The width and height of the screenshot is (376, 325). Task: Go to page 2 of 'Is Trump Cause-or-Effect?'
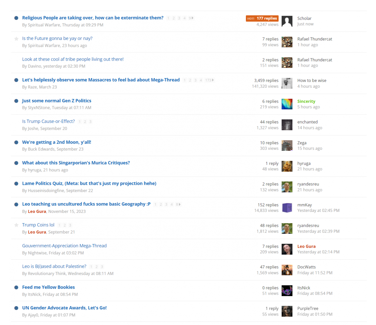(85, 122)
